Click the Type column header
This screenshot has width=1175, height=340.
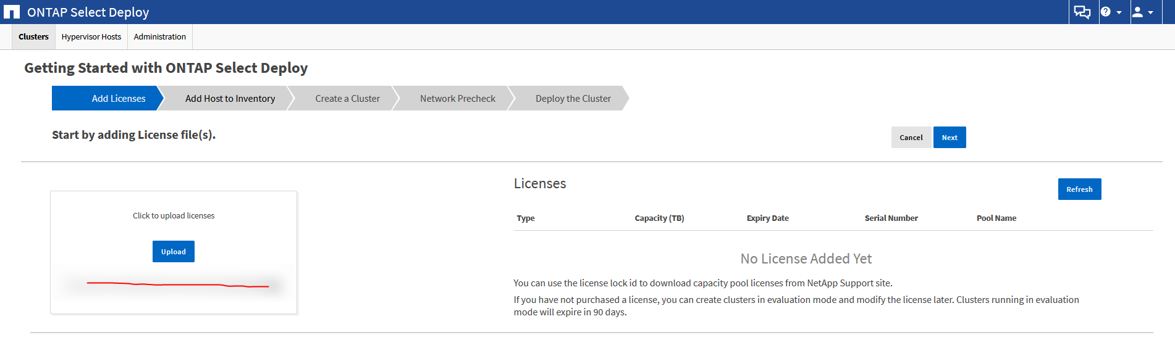pyautogui.click(x=526, y=218)
